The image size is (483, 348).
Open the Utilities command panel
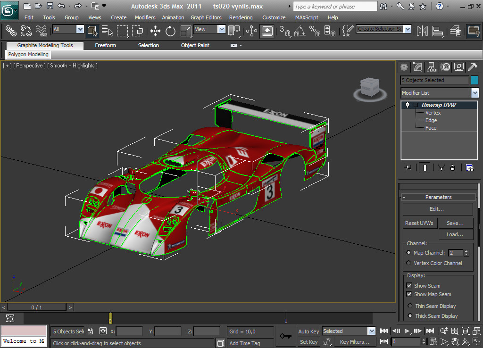click(x=472, y=67)
